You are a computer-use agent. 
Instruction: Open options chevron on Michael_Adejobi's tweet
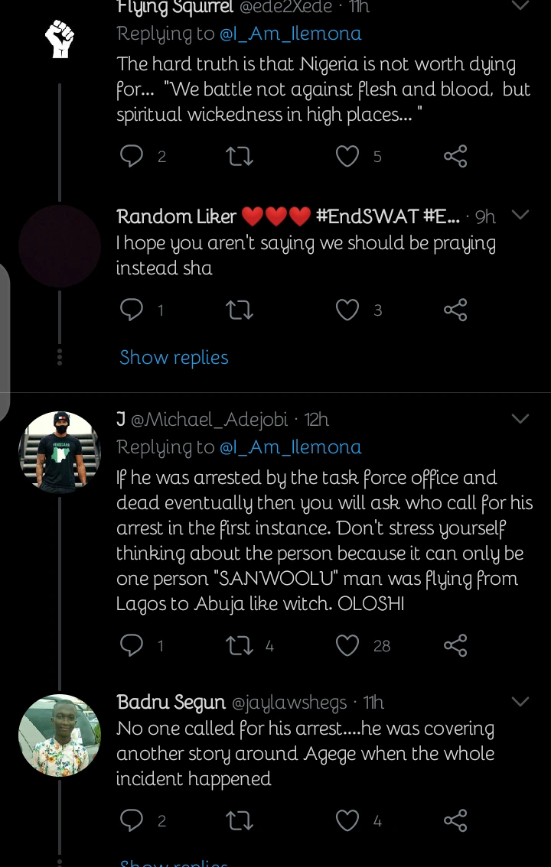point(520,419)
